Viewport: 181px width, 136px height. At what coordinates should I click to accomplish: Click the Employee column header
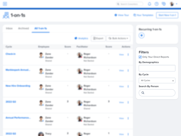point(44,47)
